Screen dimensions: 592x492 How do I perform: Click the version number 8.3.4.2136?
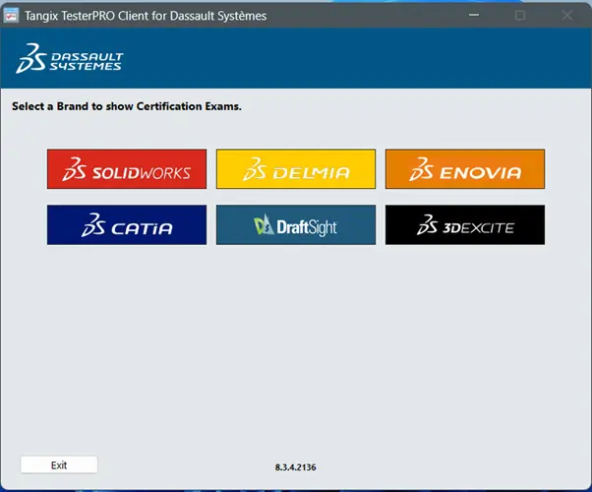296,467
